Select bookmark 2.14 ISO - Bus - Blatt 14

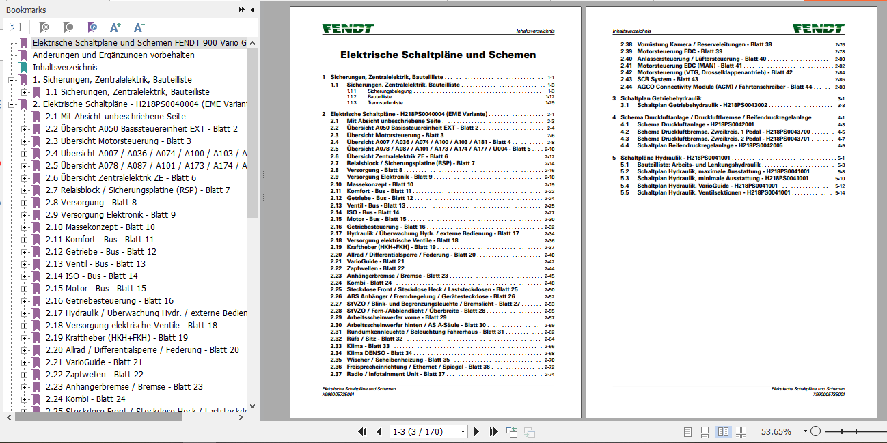tap(92, 276)
